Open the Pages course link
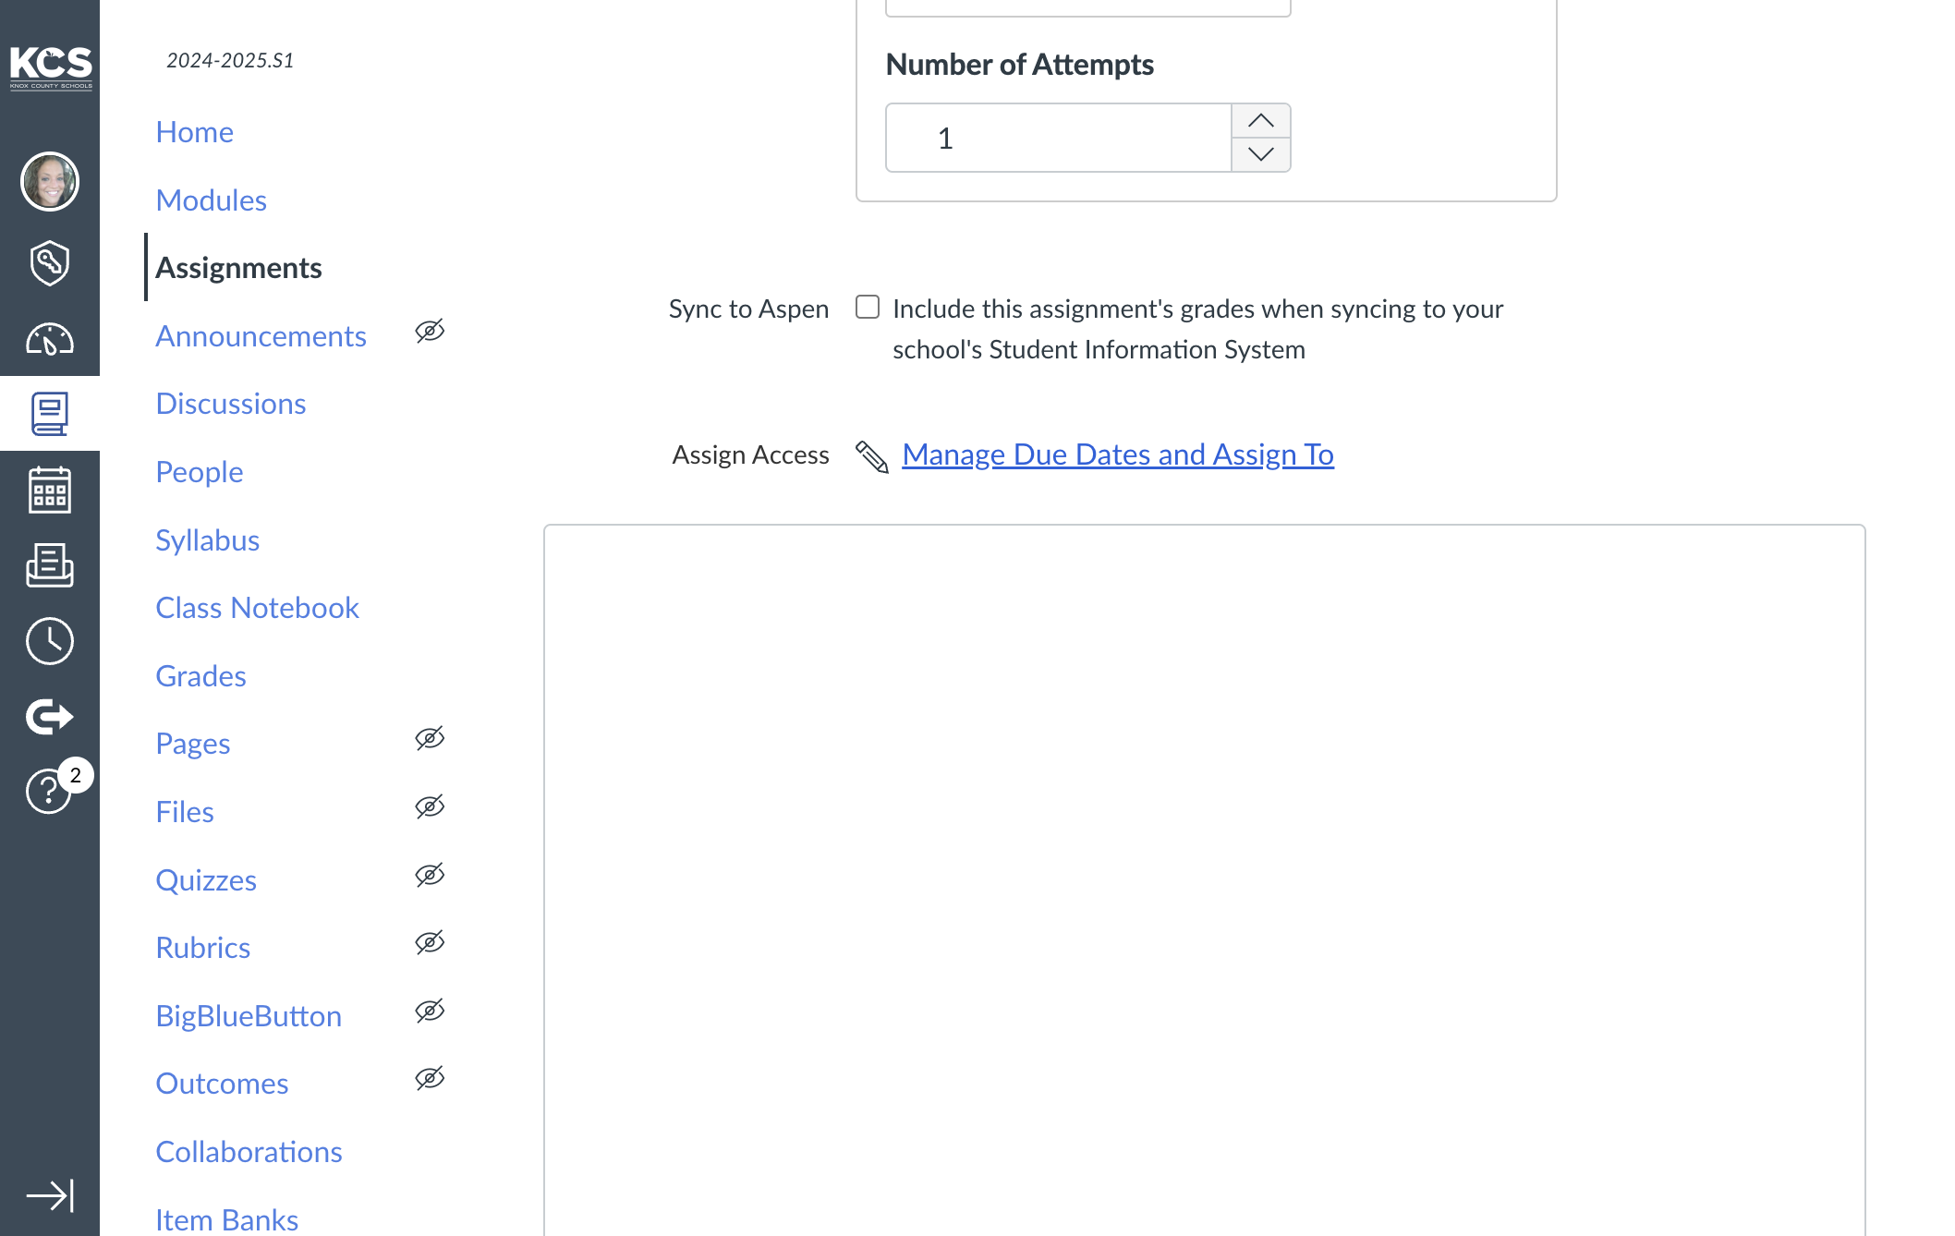Image resolution: width=1955 pixels, height=1236 pixels. 193,744
